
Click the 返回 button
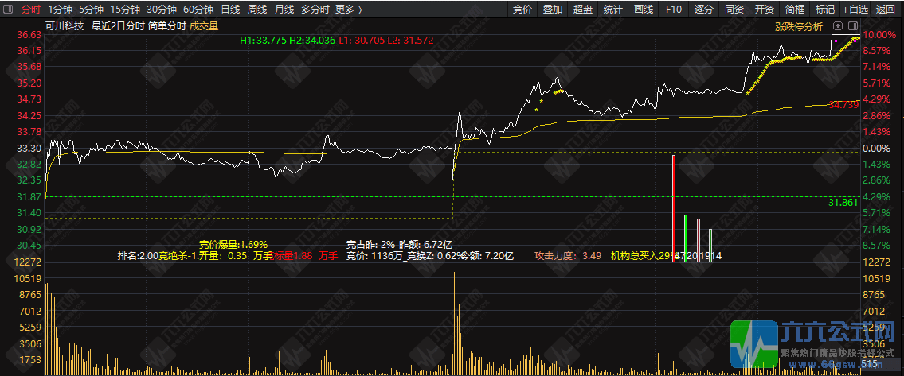click(x=886, y=10)
